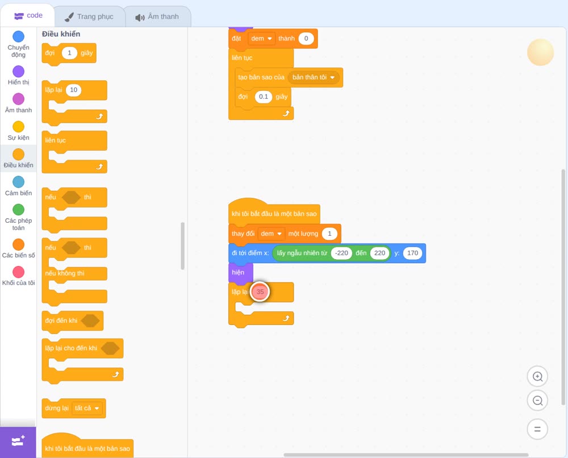
Task: Click the nếu không thì block in palette
Action: [65, 273]
